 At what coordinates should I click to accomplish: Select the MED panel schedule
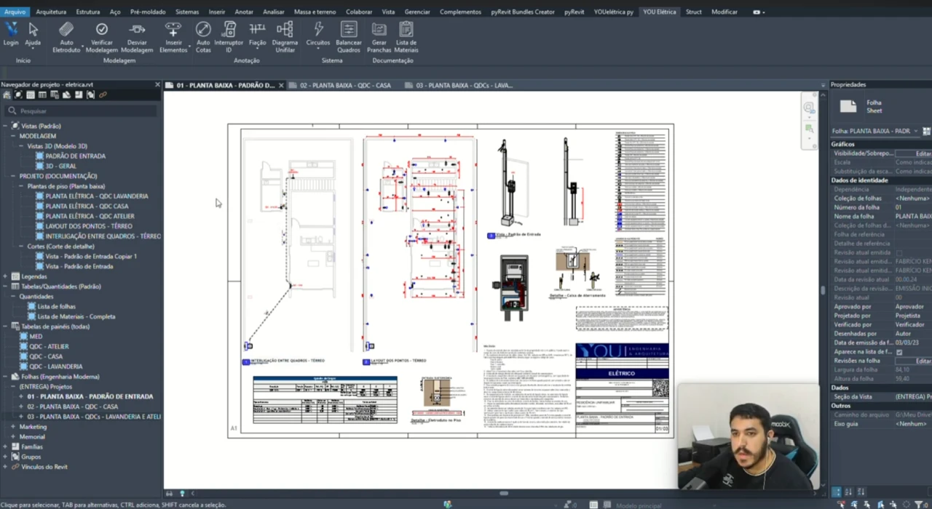36,337
